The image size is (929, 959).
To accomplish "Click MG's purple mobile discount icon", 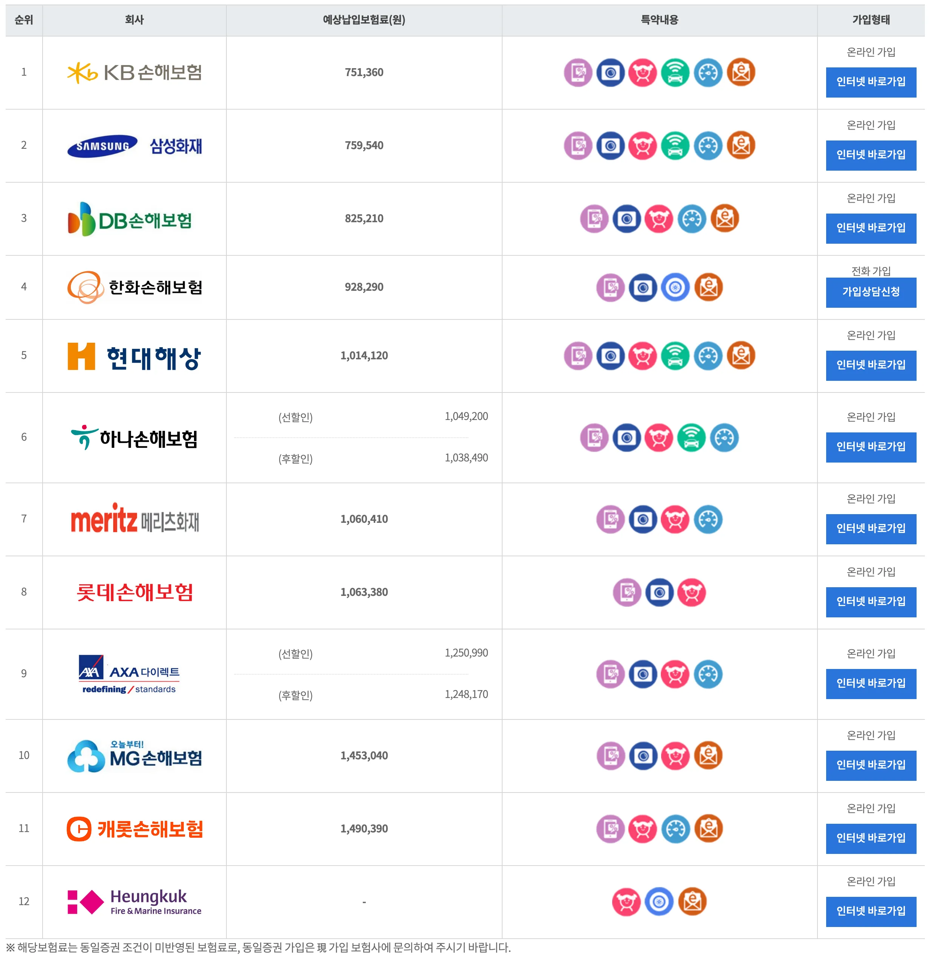I will click(x=610, y=756).
